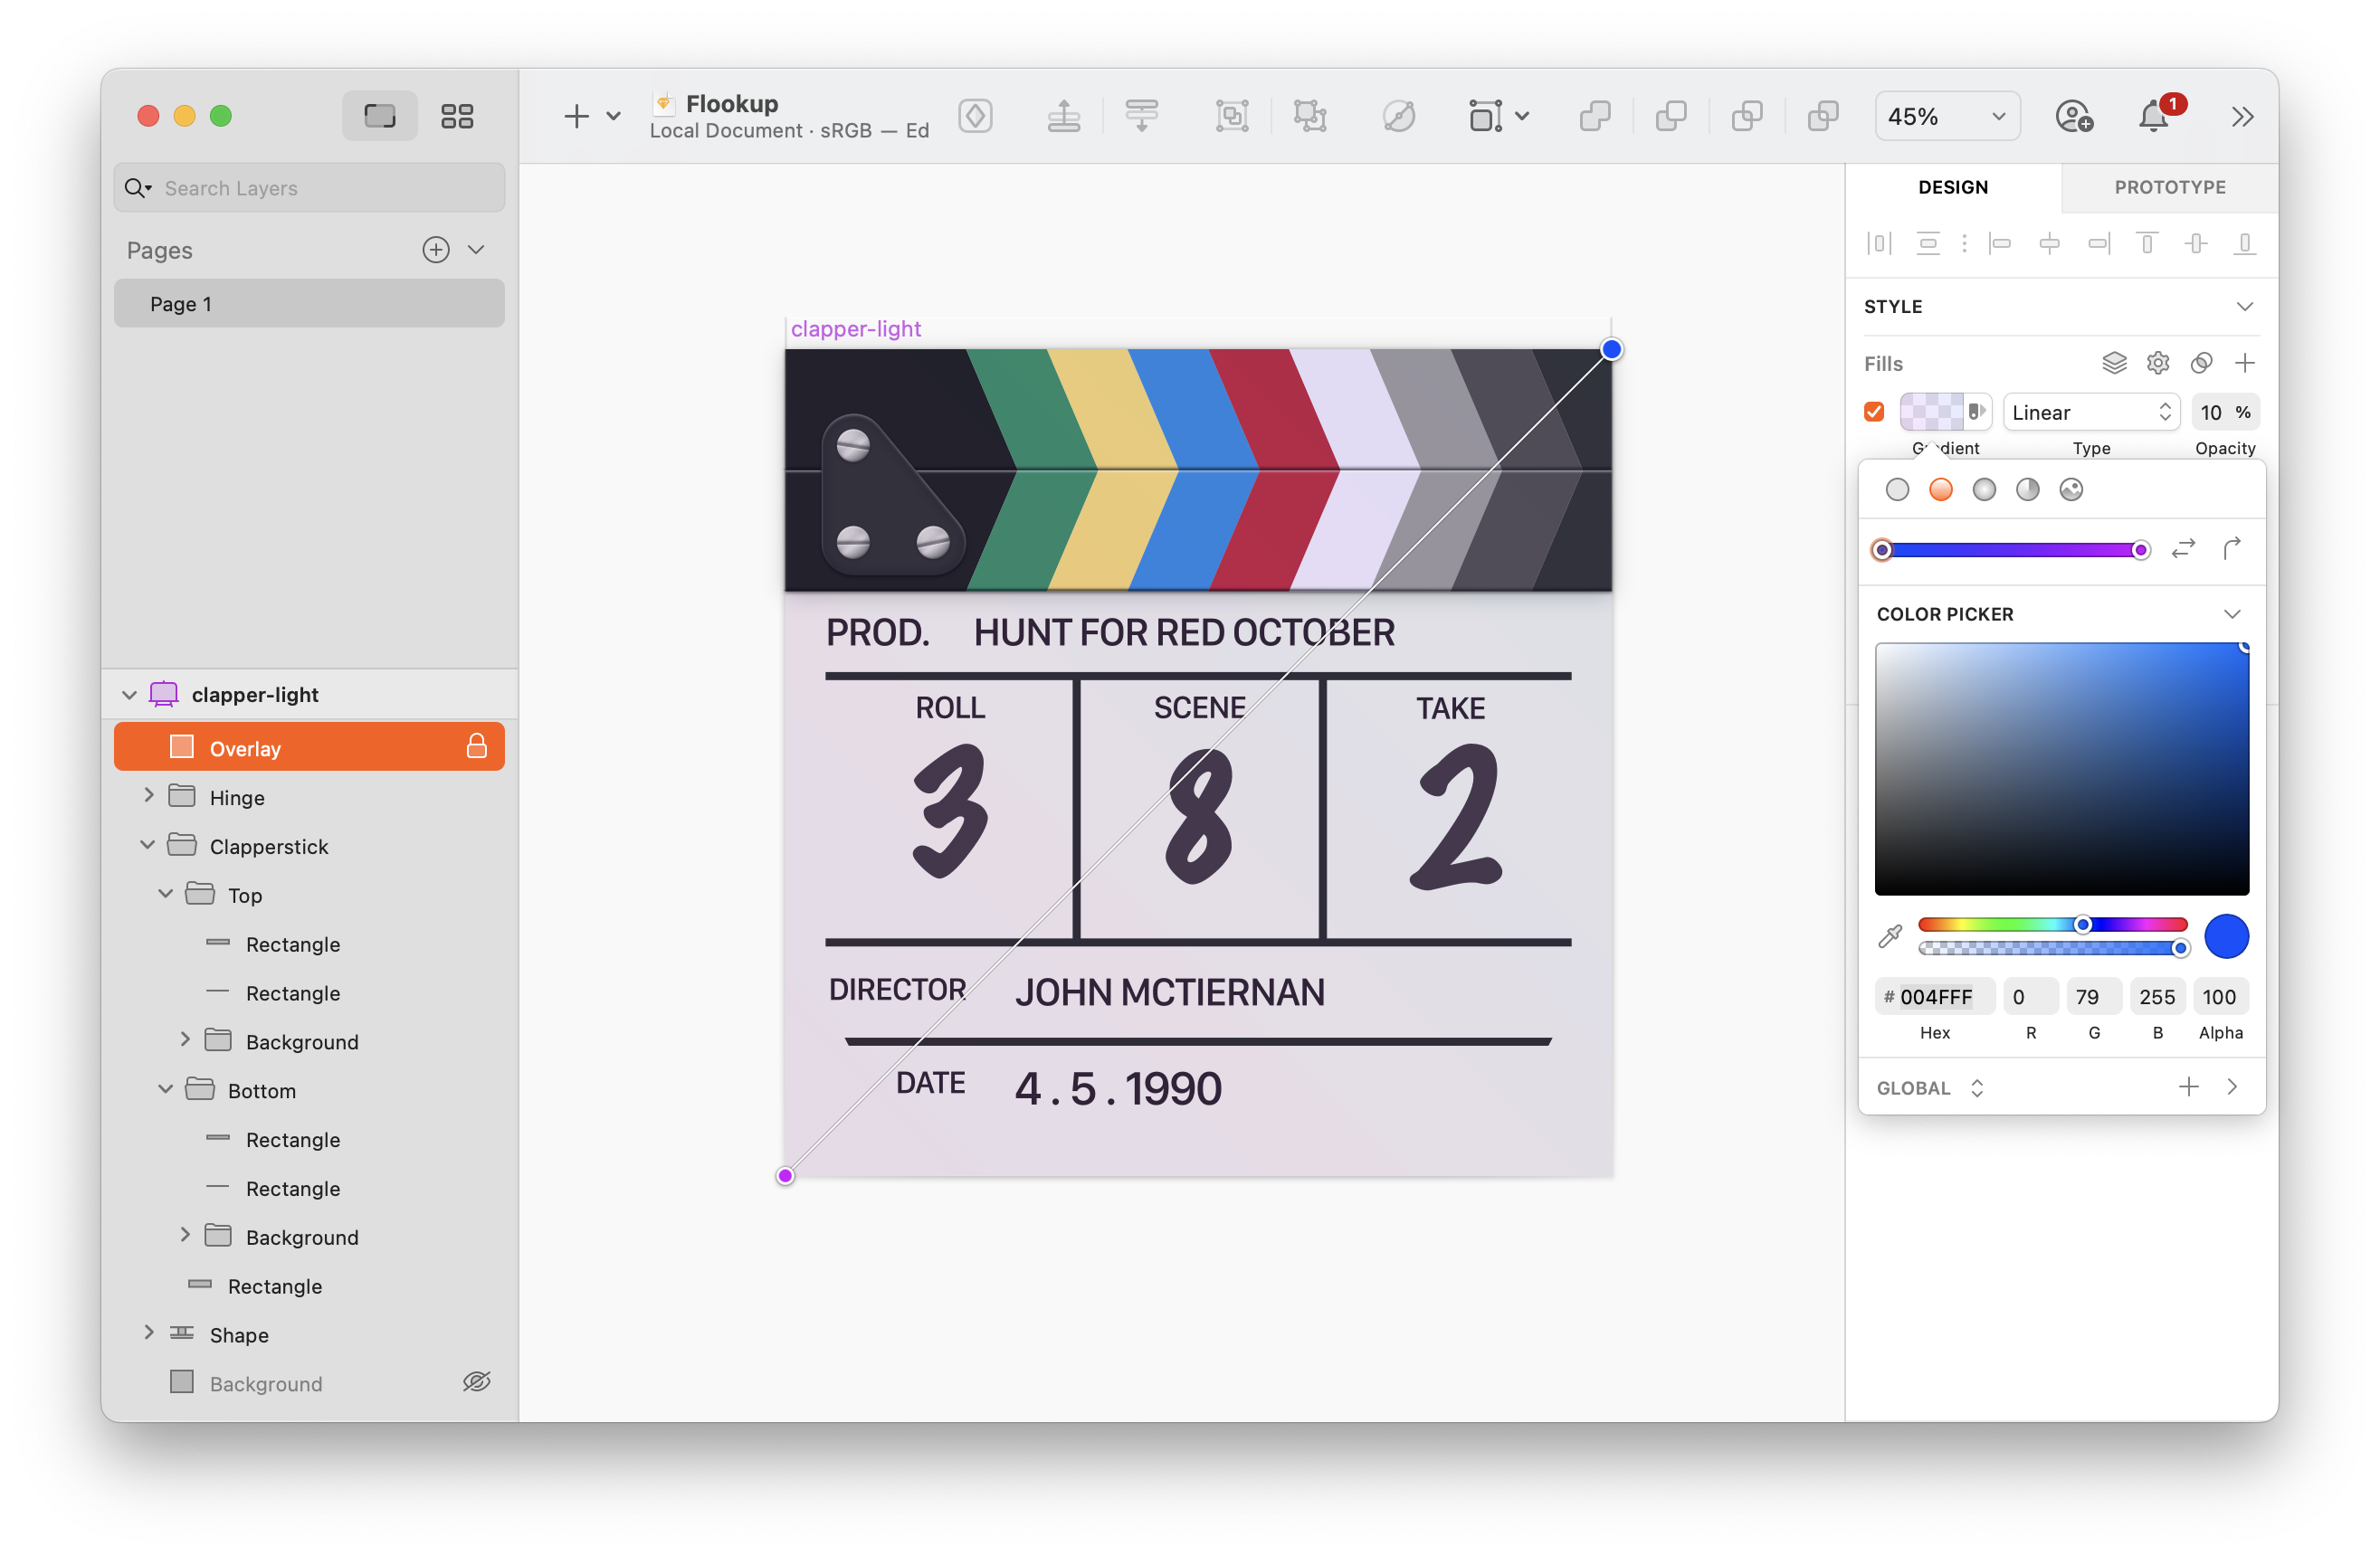Image resolution: width=2380 pixels, height=1556 pixels.
Task: Align layer to bottom edge
Action: click(x=2245, y=242)
